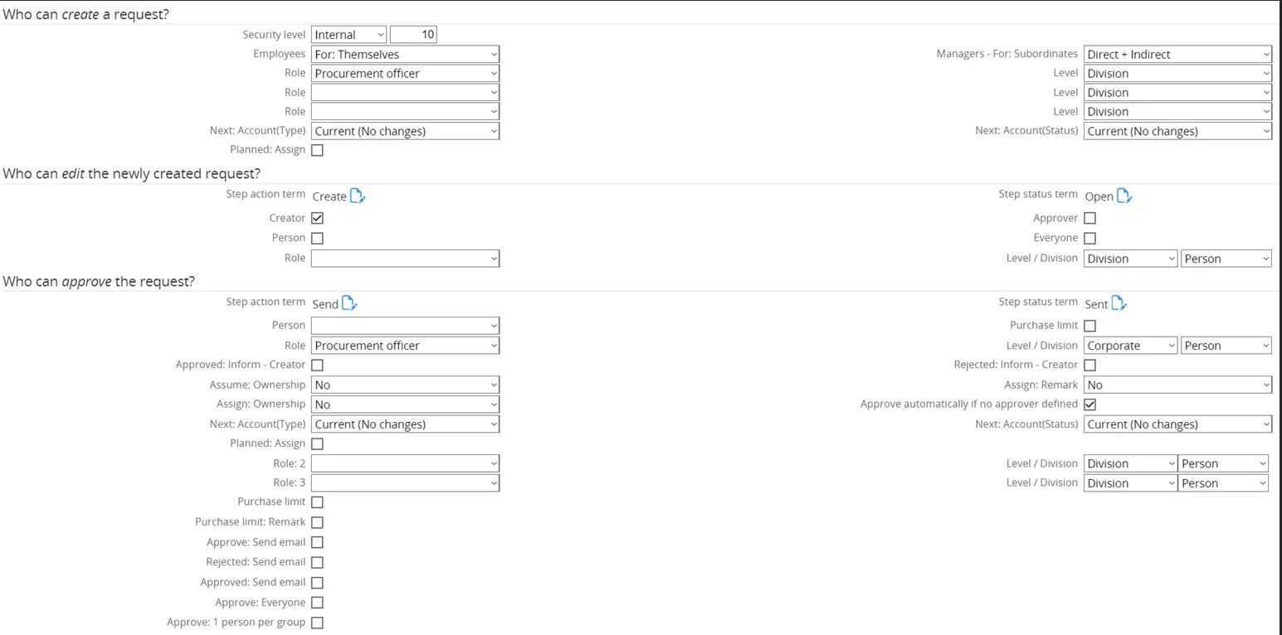Edit the Create step action term

(x=358, y=196)
